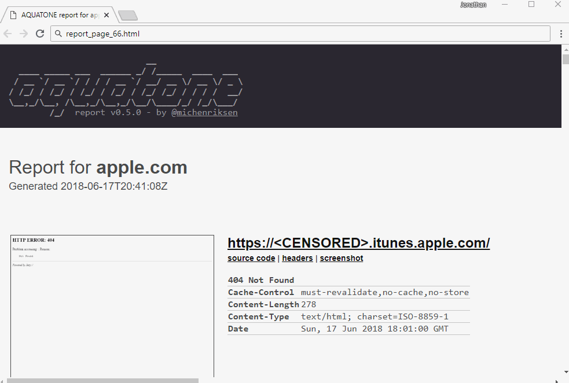569x383 pixels.
Task: Select the '404 Not Found' status text
Action: (261, 280)
